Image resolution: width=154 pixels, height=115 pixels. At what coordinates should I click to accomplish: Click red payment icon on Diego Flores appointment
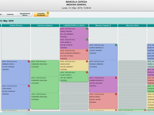(116, 94)
